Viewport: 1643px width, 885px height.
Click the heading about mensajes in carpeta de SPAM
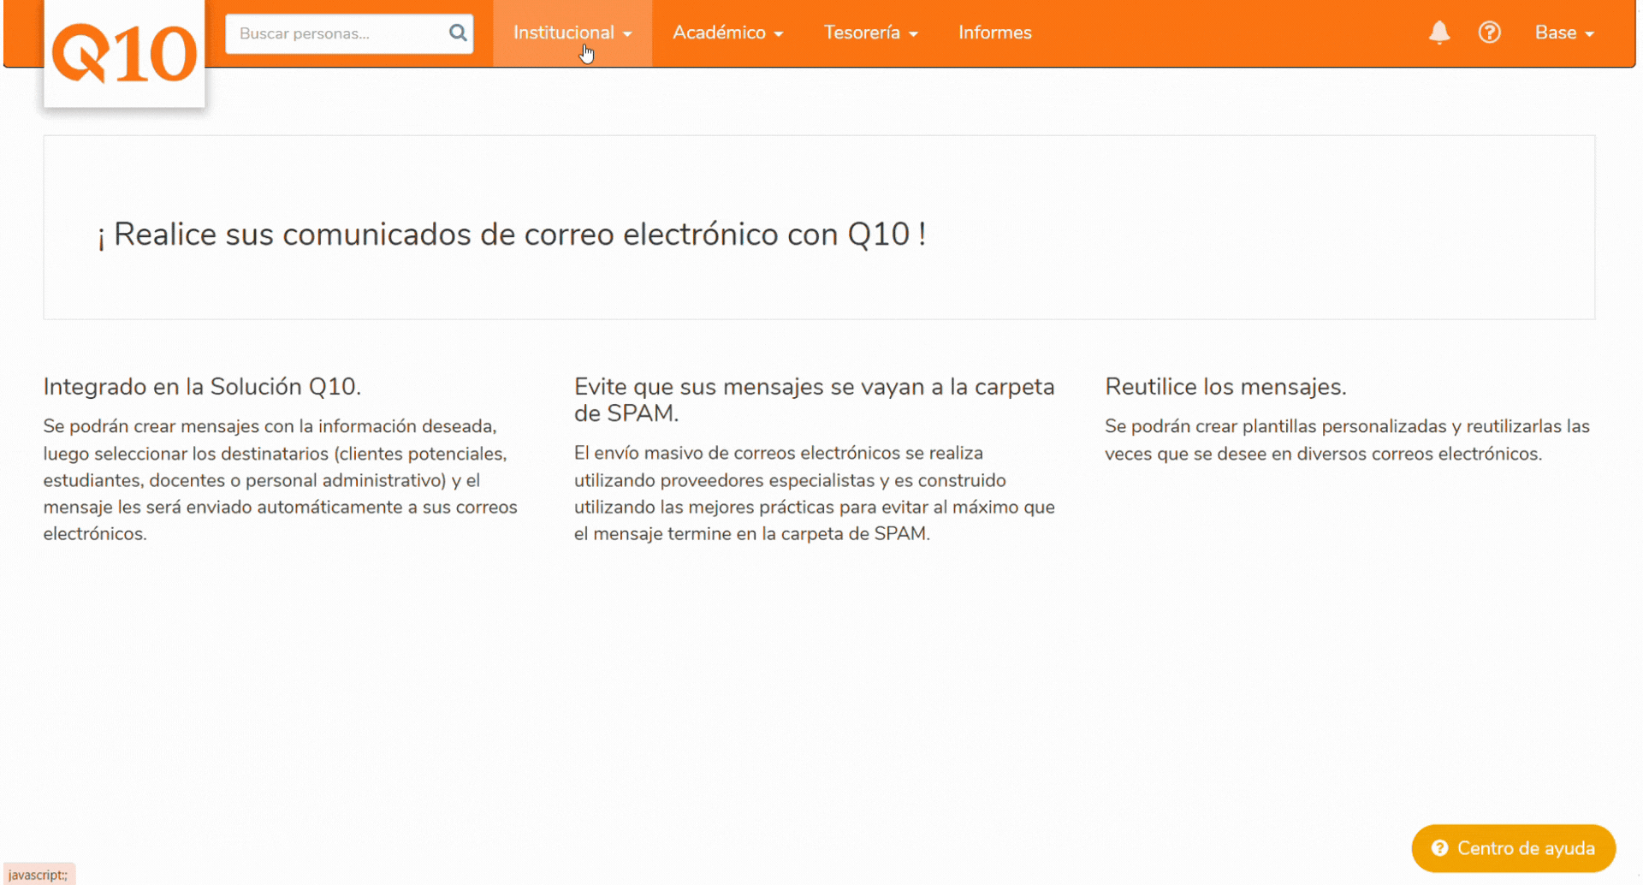(x=815, y=400)
